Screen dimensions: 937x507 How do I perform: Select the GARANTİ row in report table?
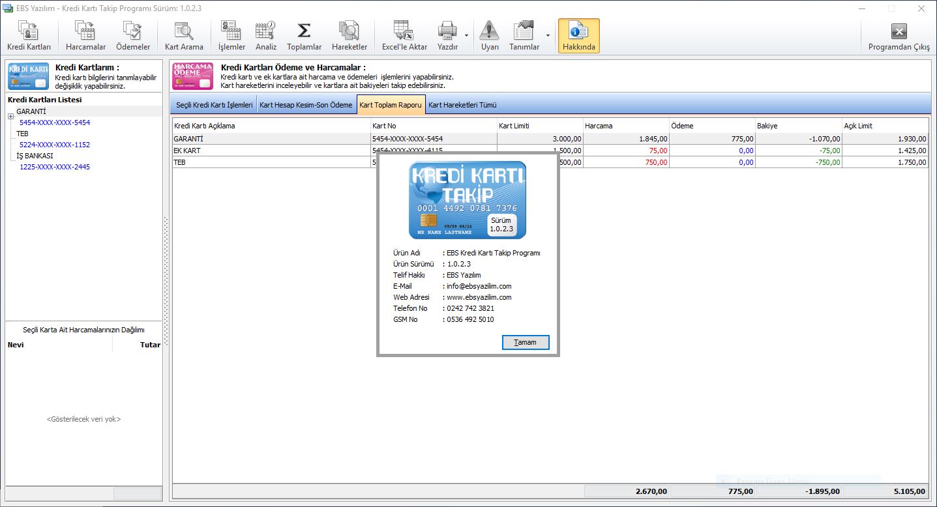click(x=550, y=139)
